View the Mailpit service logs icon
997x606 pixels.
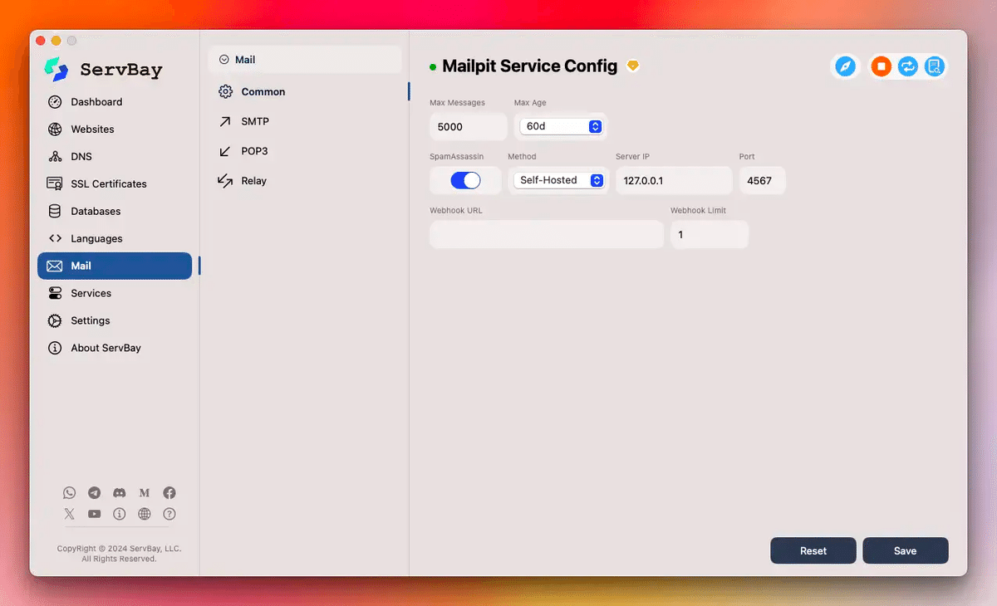click(935, 66)
